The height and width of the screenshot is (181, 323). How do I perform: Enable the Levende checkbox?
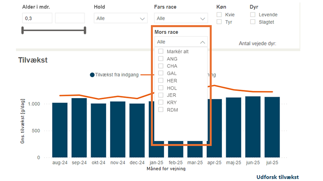pyautogui.click(x=253, y=15)
